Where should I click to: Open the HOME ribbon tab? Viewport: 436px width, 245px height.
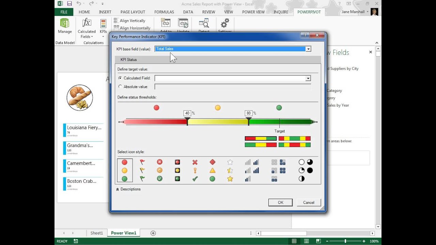84,12
